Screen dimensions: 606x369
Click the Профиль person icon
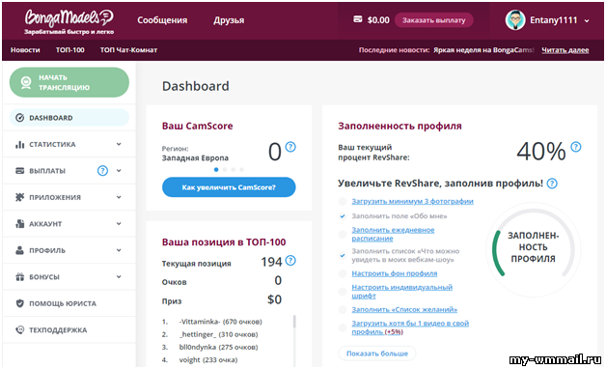point(19,250)
